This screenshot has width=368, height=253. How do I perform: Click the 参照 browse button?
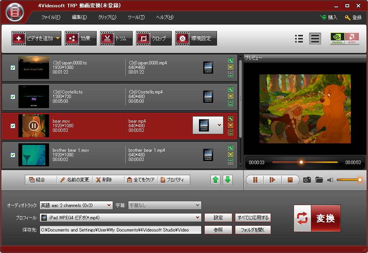click(x=218, y=230)
